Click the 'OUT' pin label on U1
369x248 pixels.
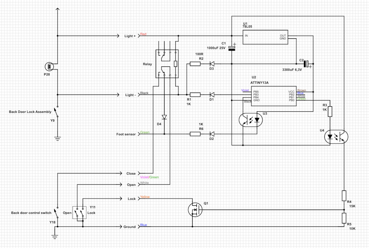(283, 36)
